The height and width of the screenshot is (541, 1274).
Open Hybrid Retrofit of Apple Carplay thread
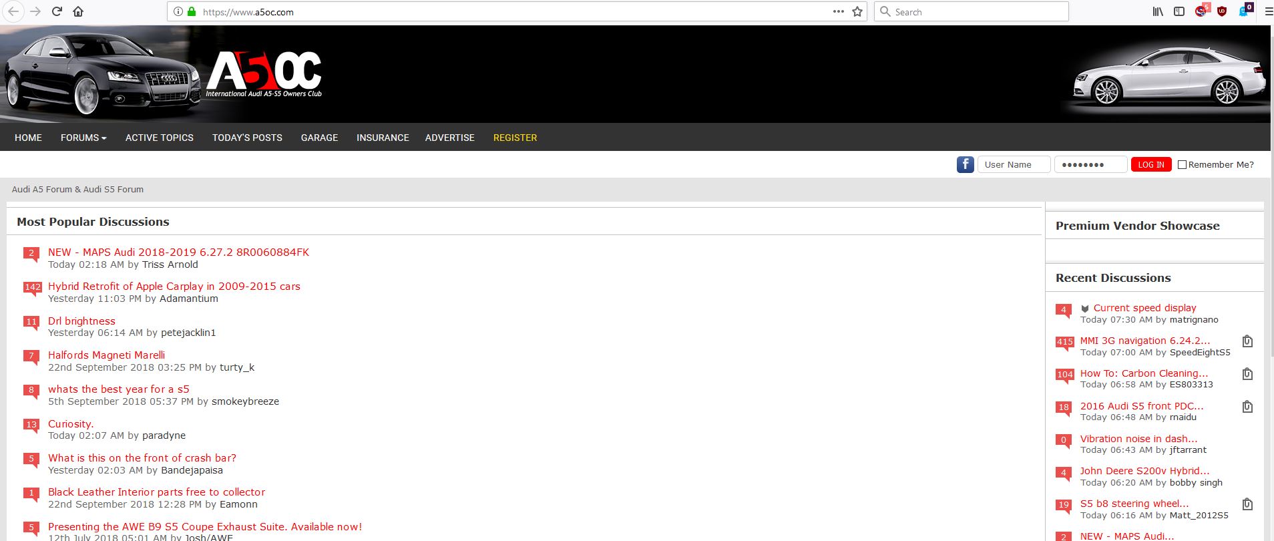click(x=174, y=286)
